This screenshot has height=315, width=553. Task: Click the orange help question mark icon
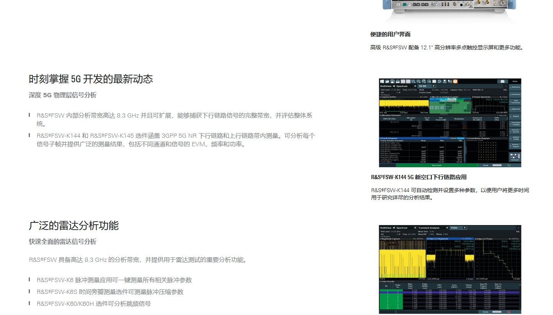coord(455,82)
